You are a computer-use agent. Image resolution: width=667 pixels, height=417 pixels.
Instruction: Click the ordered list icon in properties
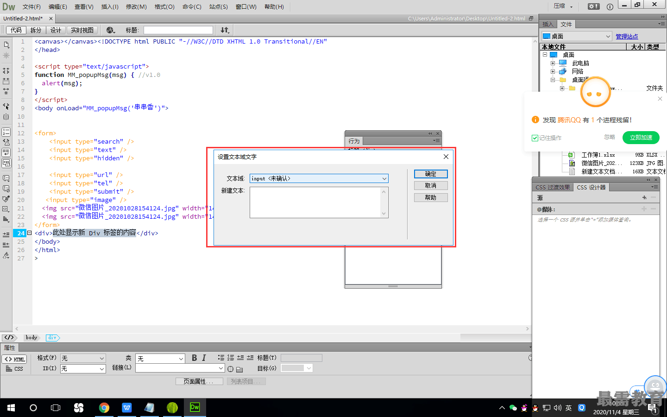[x=231, y=358]
